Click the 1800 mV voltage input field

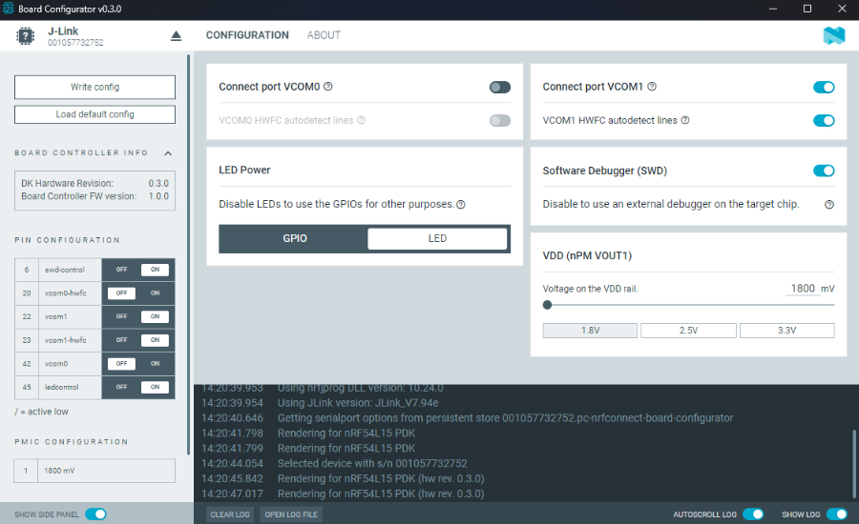coord(803,289)
